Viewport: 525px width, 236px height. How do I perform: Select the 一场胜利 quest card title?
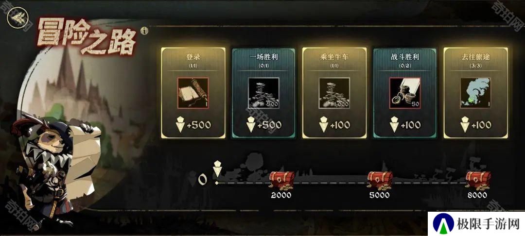(264, 57)
